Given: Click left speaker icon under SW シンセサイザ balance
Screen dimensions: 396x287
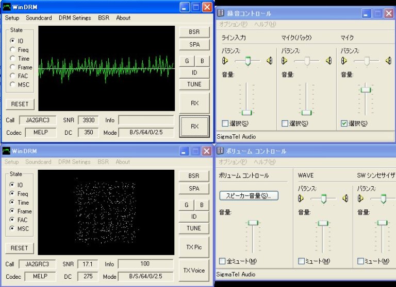Looking at the screenshot, I should (x=360, y=199).
